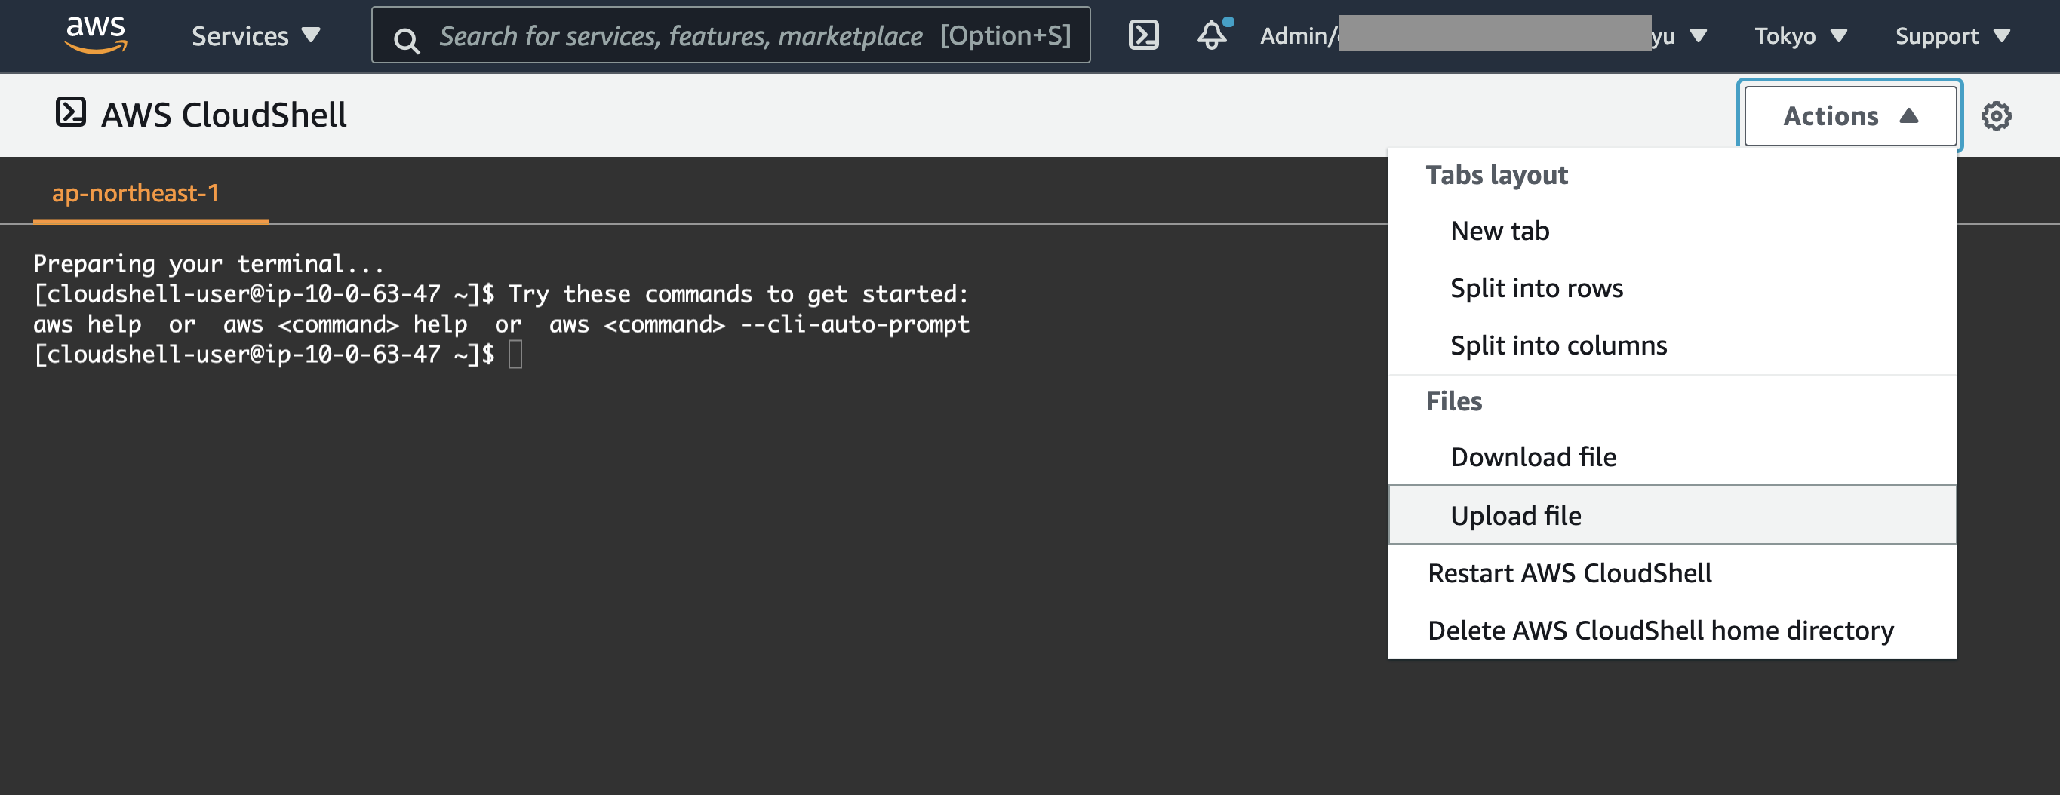Expand the Services dropdown menu
This screenshot has width=2060, height=795.
(x=256, y=36)
